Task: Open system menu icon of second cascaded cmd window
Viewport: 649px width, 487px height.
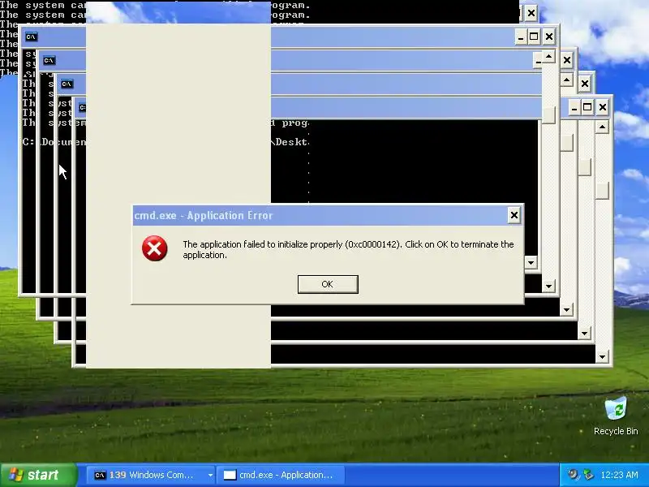Action: [49, 60]
